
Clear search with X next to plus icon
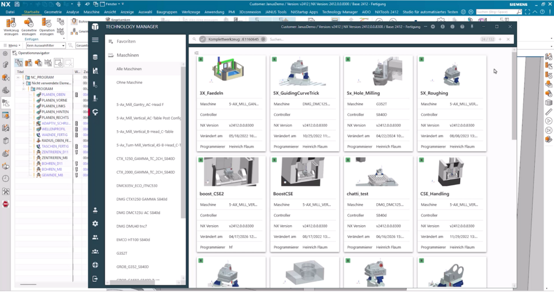(x=508, y=39)
